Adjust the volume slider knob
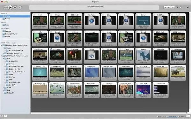 pyautogui.click(x=180, y=7)
